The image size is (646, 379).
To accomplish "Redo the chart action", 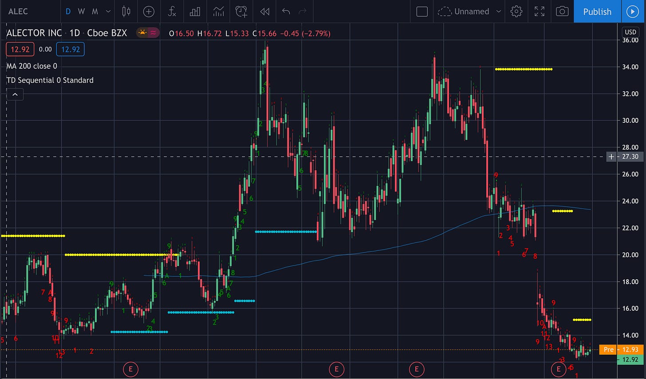I will [x=303, y=12].
